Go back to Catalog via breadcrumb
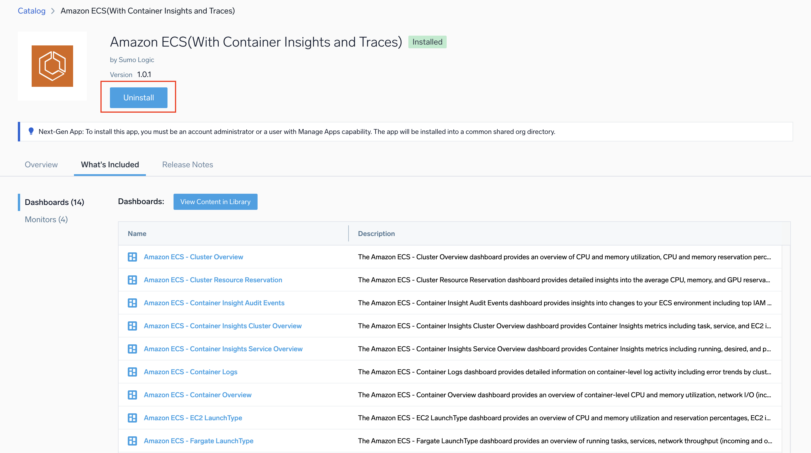The image size is (811, 453). coord(31,11)
